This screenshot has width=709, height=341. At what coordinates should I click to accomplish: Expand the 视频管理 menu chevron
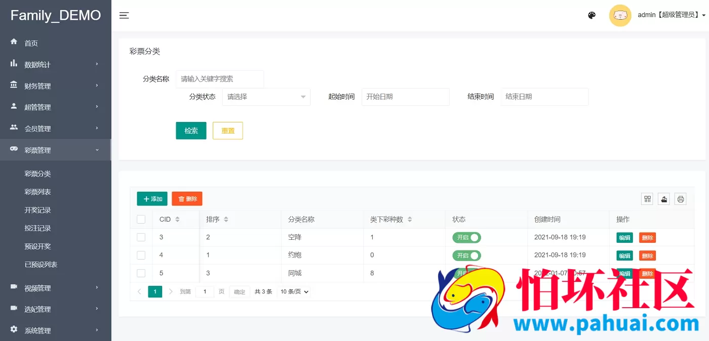point(97,287)
